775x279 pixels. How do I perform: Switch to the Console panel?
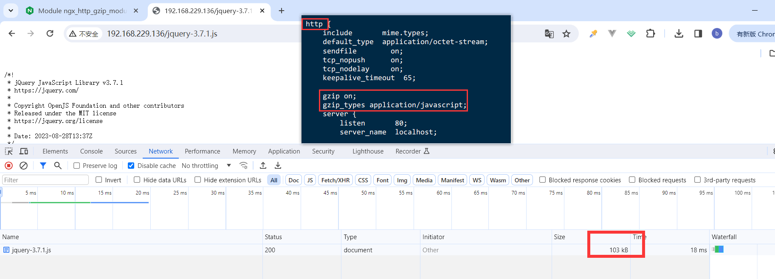pos(91,151)
